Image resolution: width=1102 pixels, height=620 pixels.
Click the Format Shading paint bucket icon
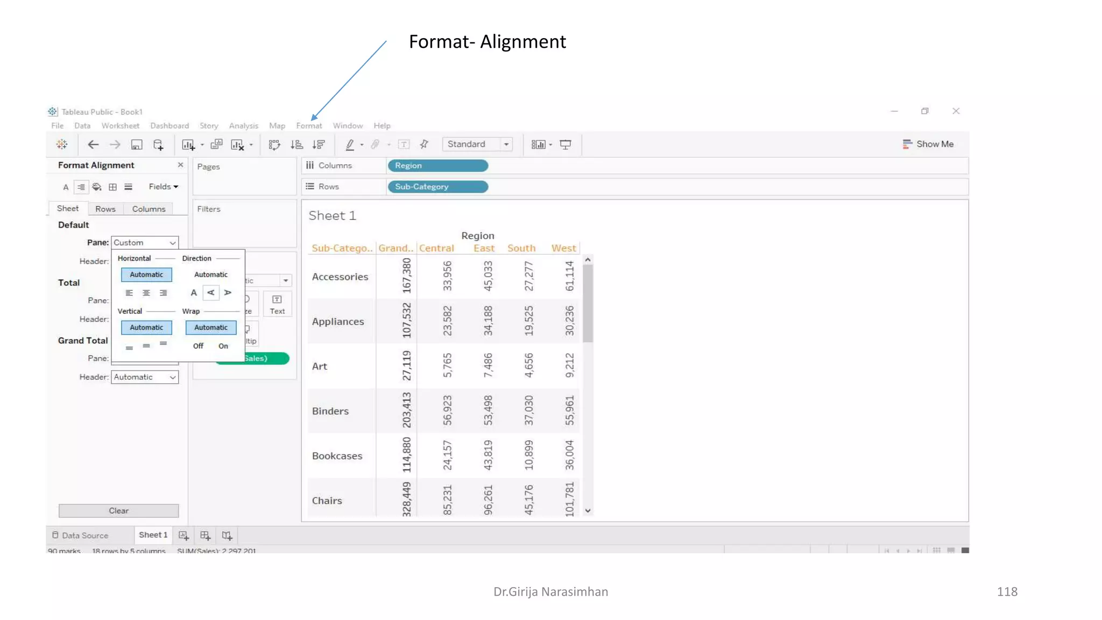[x=97, y=187]
